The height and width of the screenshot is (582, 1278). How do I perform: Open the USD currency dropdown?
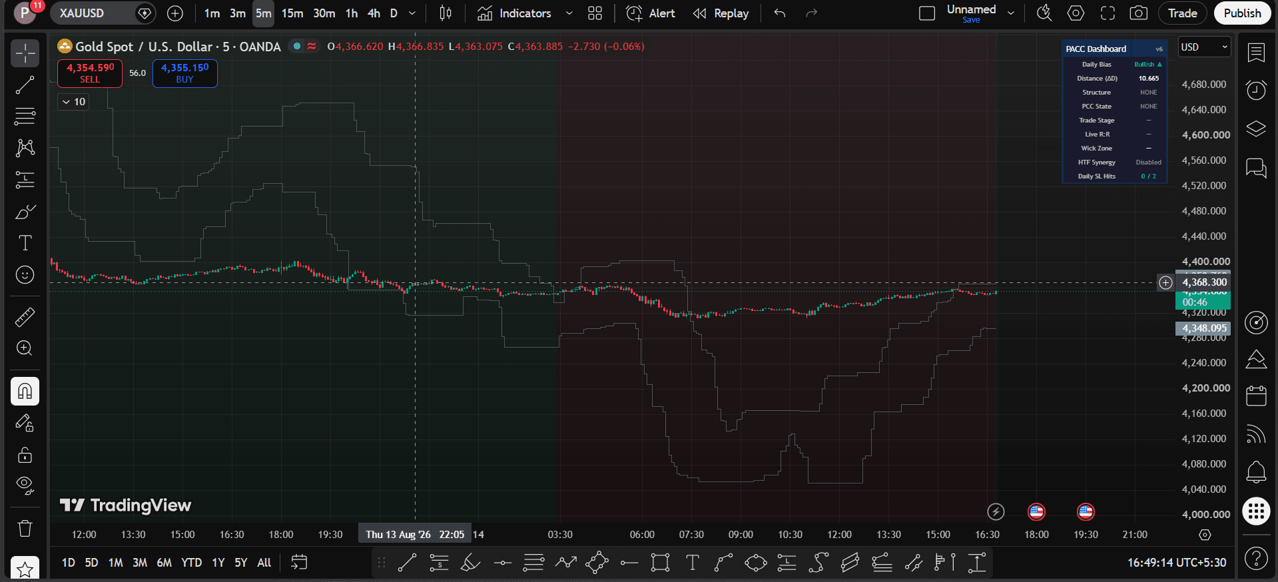(x=1204, y=47)
